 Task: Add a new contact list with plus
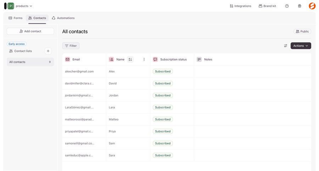48,51
